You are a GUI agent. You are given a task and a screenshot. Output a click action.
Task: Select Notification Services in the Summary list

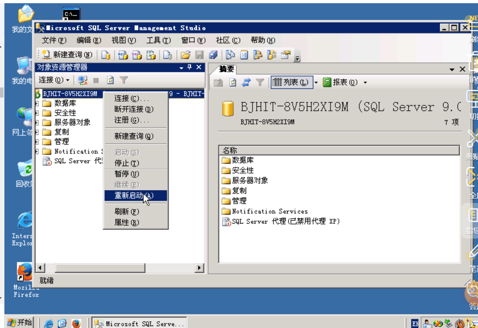click(265, 211)
